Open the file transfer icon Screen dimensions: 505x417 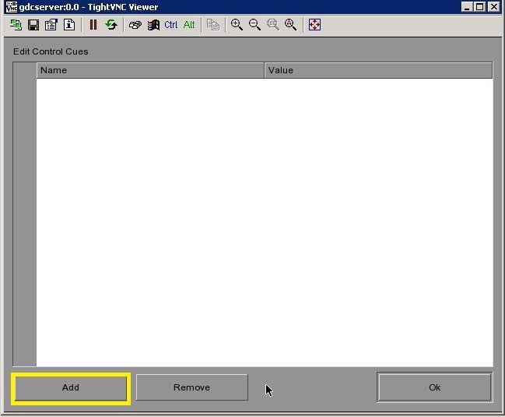pyautogui.click(x=213, y=25)
